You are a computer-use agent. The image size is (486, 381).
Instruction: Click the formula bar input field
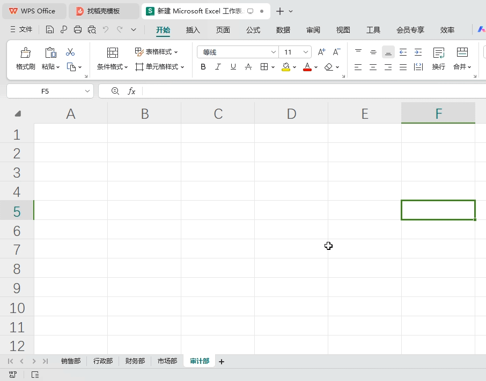click(x=313, y=91)
